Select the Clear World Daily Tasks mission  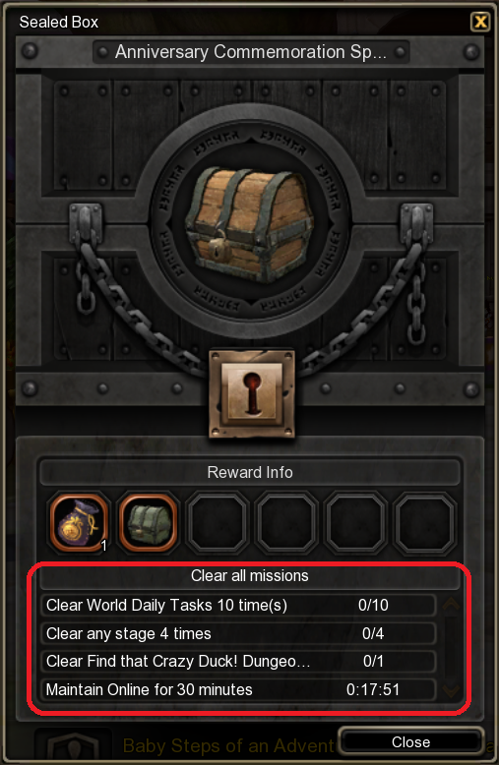click(x=238, y=605)
